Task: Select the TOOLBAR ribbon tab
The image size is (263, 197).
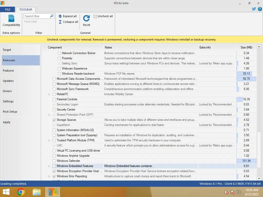Action: 26,9
